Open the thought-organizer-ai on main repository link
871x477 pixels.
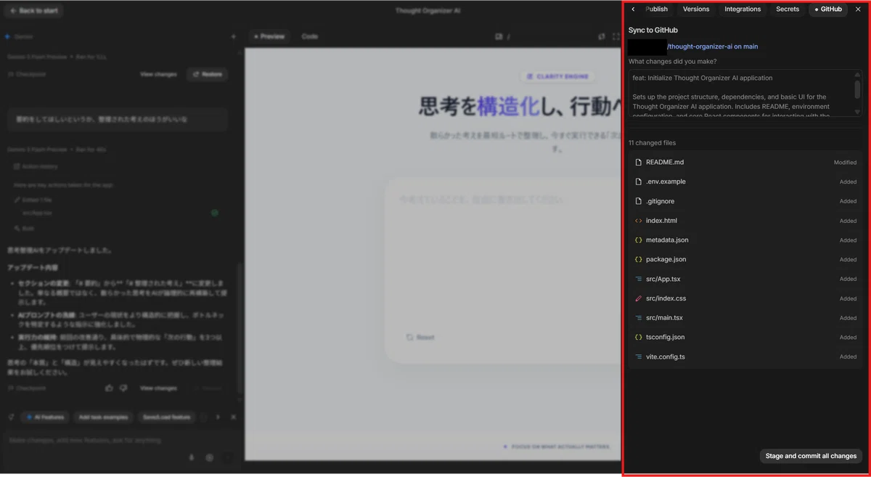(x=713, y=46)
